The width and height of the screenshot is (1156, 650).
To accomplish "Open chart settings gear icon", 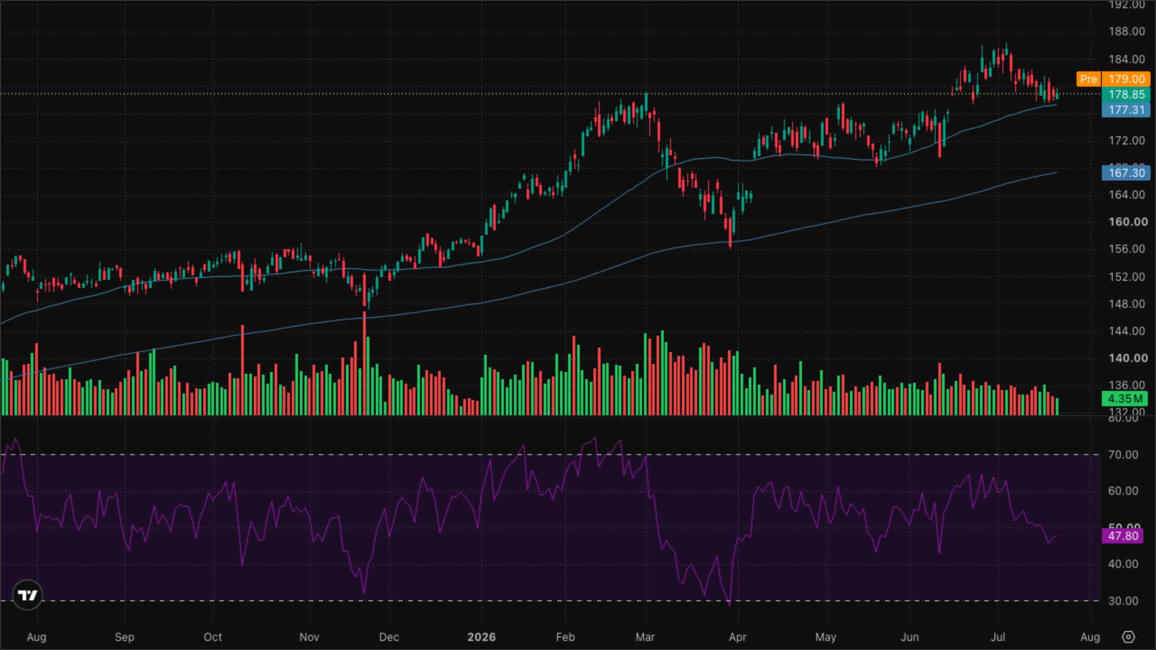I will coord(1128,637).
